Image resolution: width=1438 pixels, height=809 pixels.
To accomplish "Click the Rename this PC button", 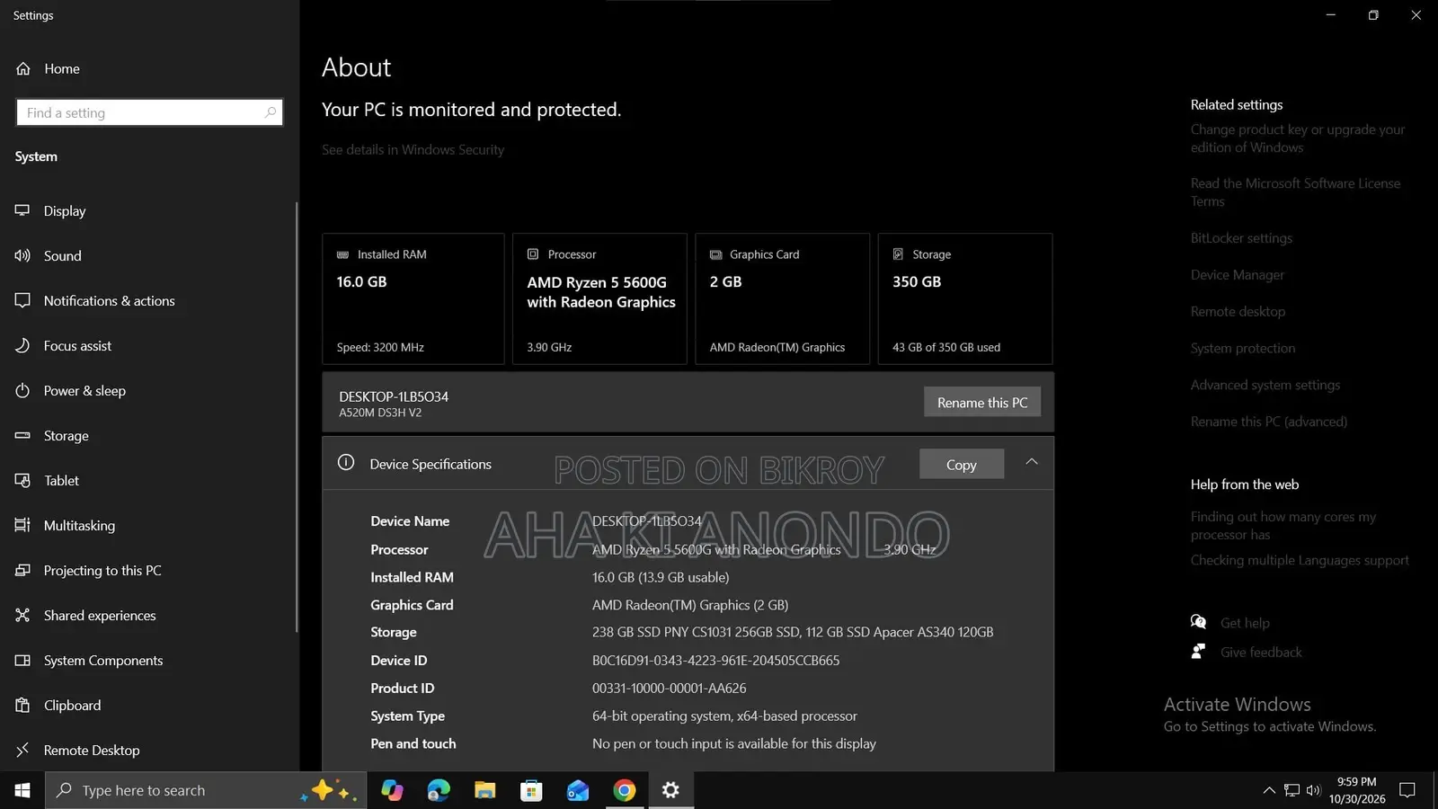I will [x=982, y=402].
